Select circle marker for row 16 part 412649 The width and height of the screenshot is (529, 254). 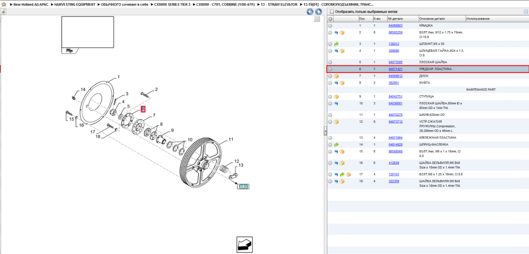[330, 163]
